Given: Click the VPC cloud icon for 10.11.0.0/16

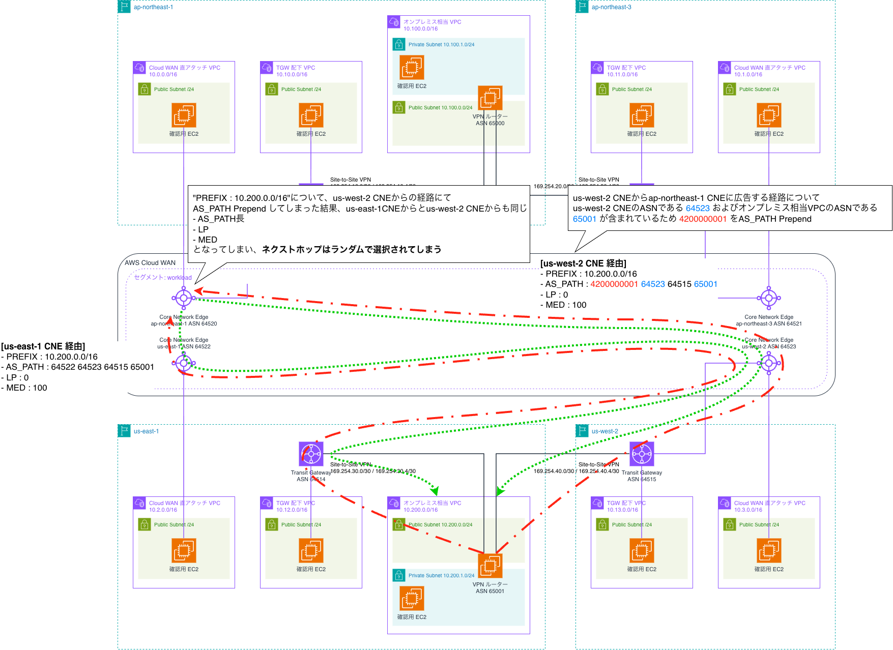Looking at the screenshot, I should pos(597,68).
